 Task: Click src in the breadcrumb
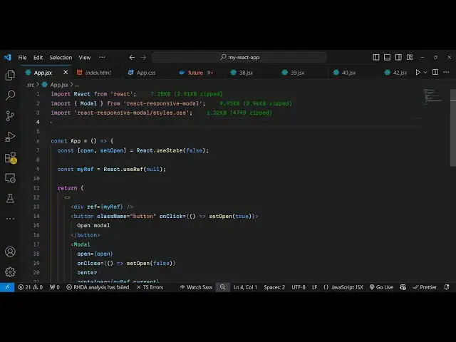point(31,85)
